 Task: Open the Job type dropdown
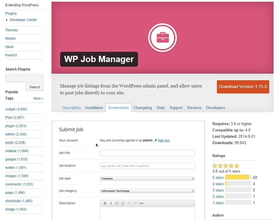147,178
